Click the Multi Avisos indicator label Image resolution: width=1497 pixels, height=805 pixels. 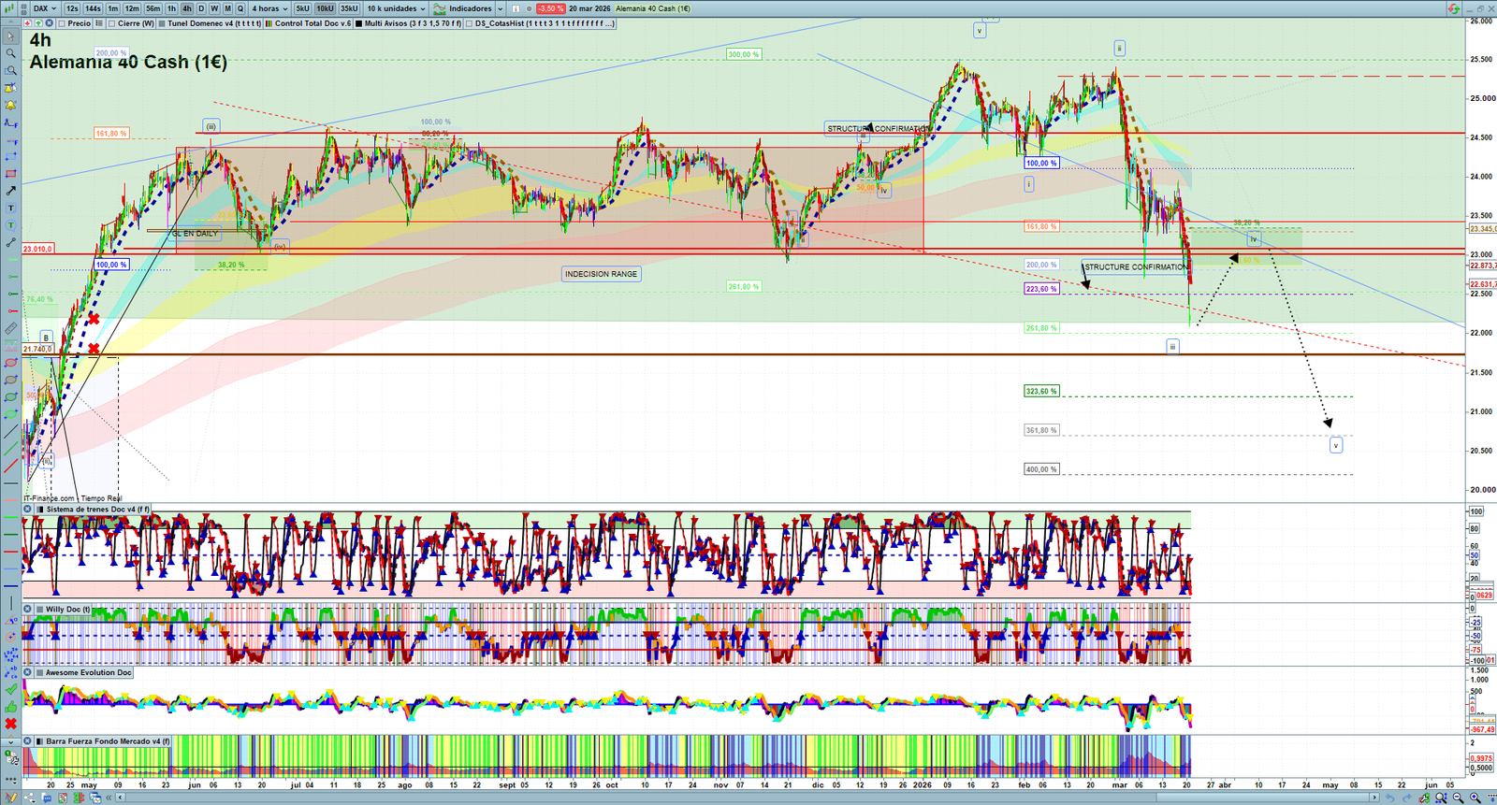[x=413, y=23]
